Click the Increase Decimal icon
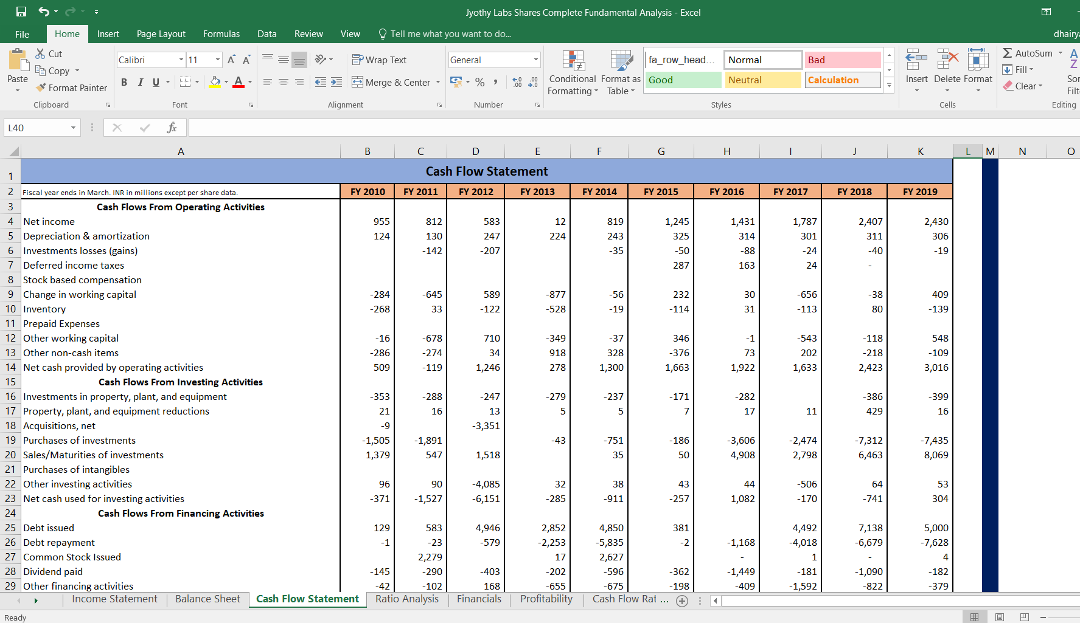Image resolution: width=1080 pixels, height=623 pixels. [x=517, y=82]
